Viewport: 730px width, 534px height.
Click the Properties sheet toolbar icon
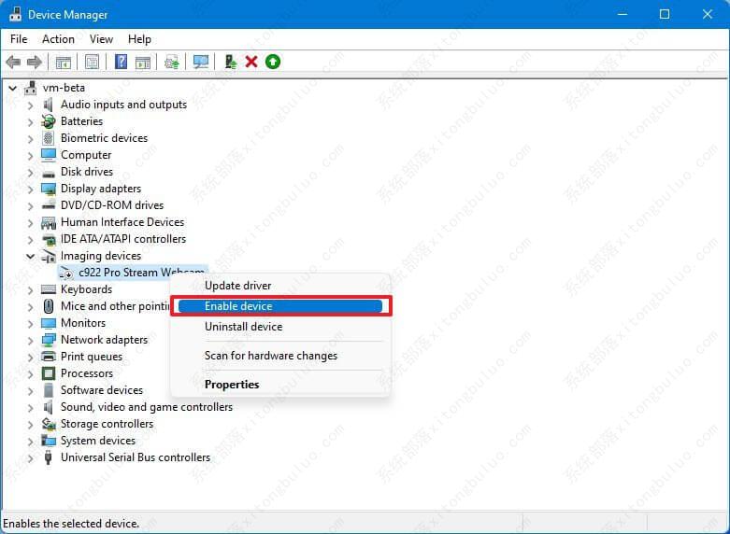click(92, 62)
